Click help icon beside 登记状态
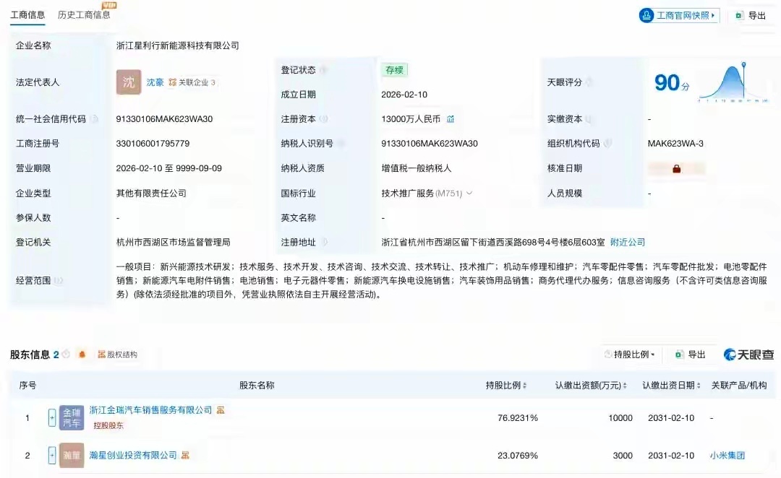Image resolution: width=781 pixels, height=478 pixels. tap(323, 70)
